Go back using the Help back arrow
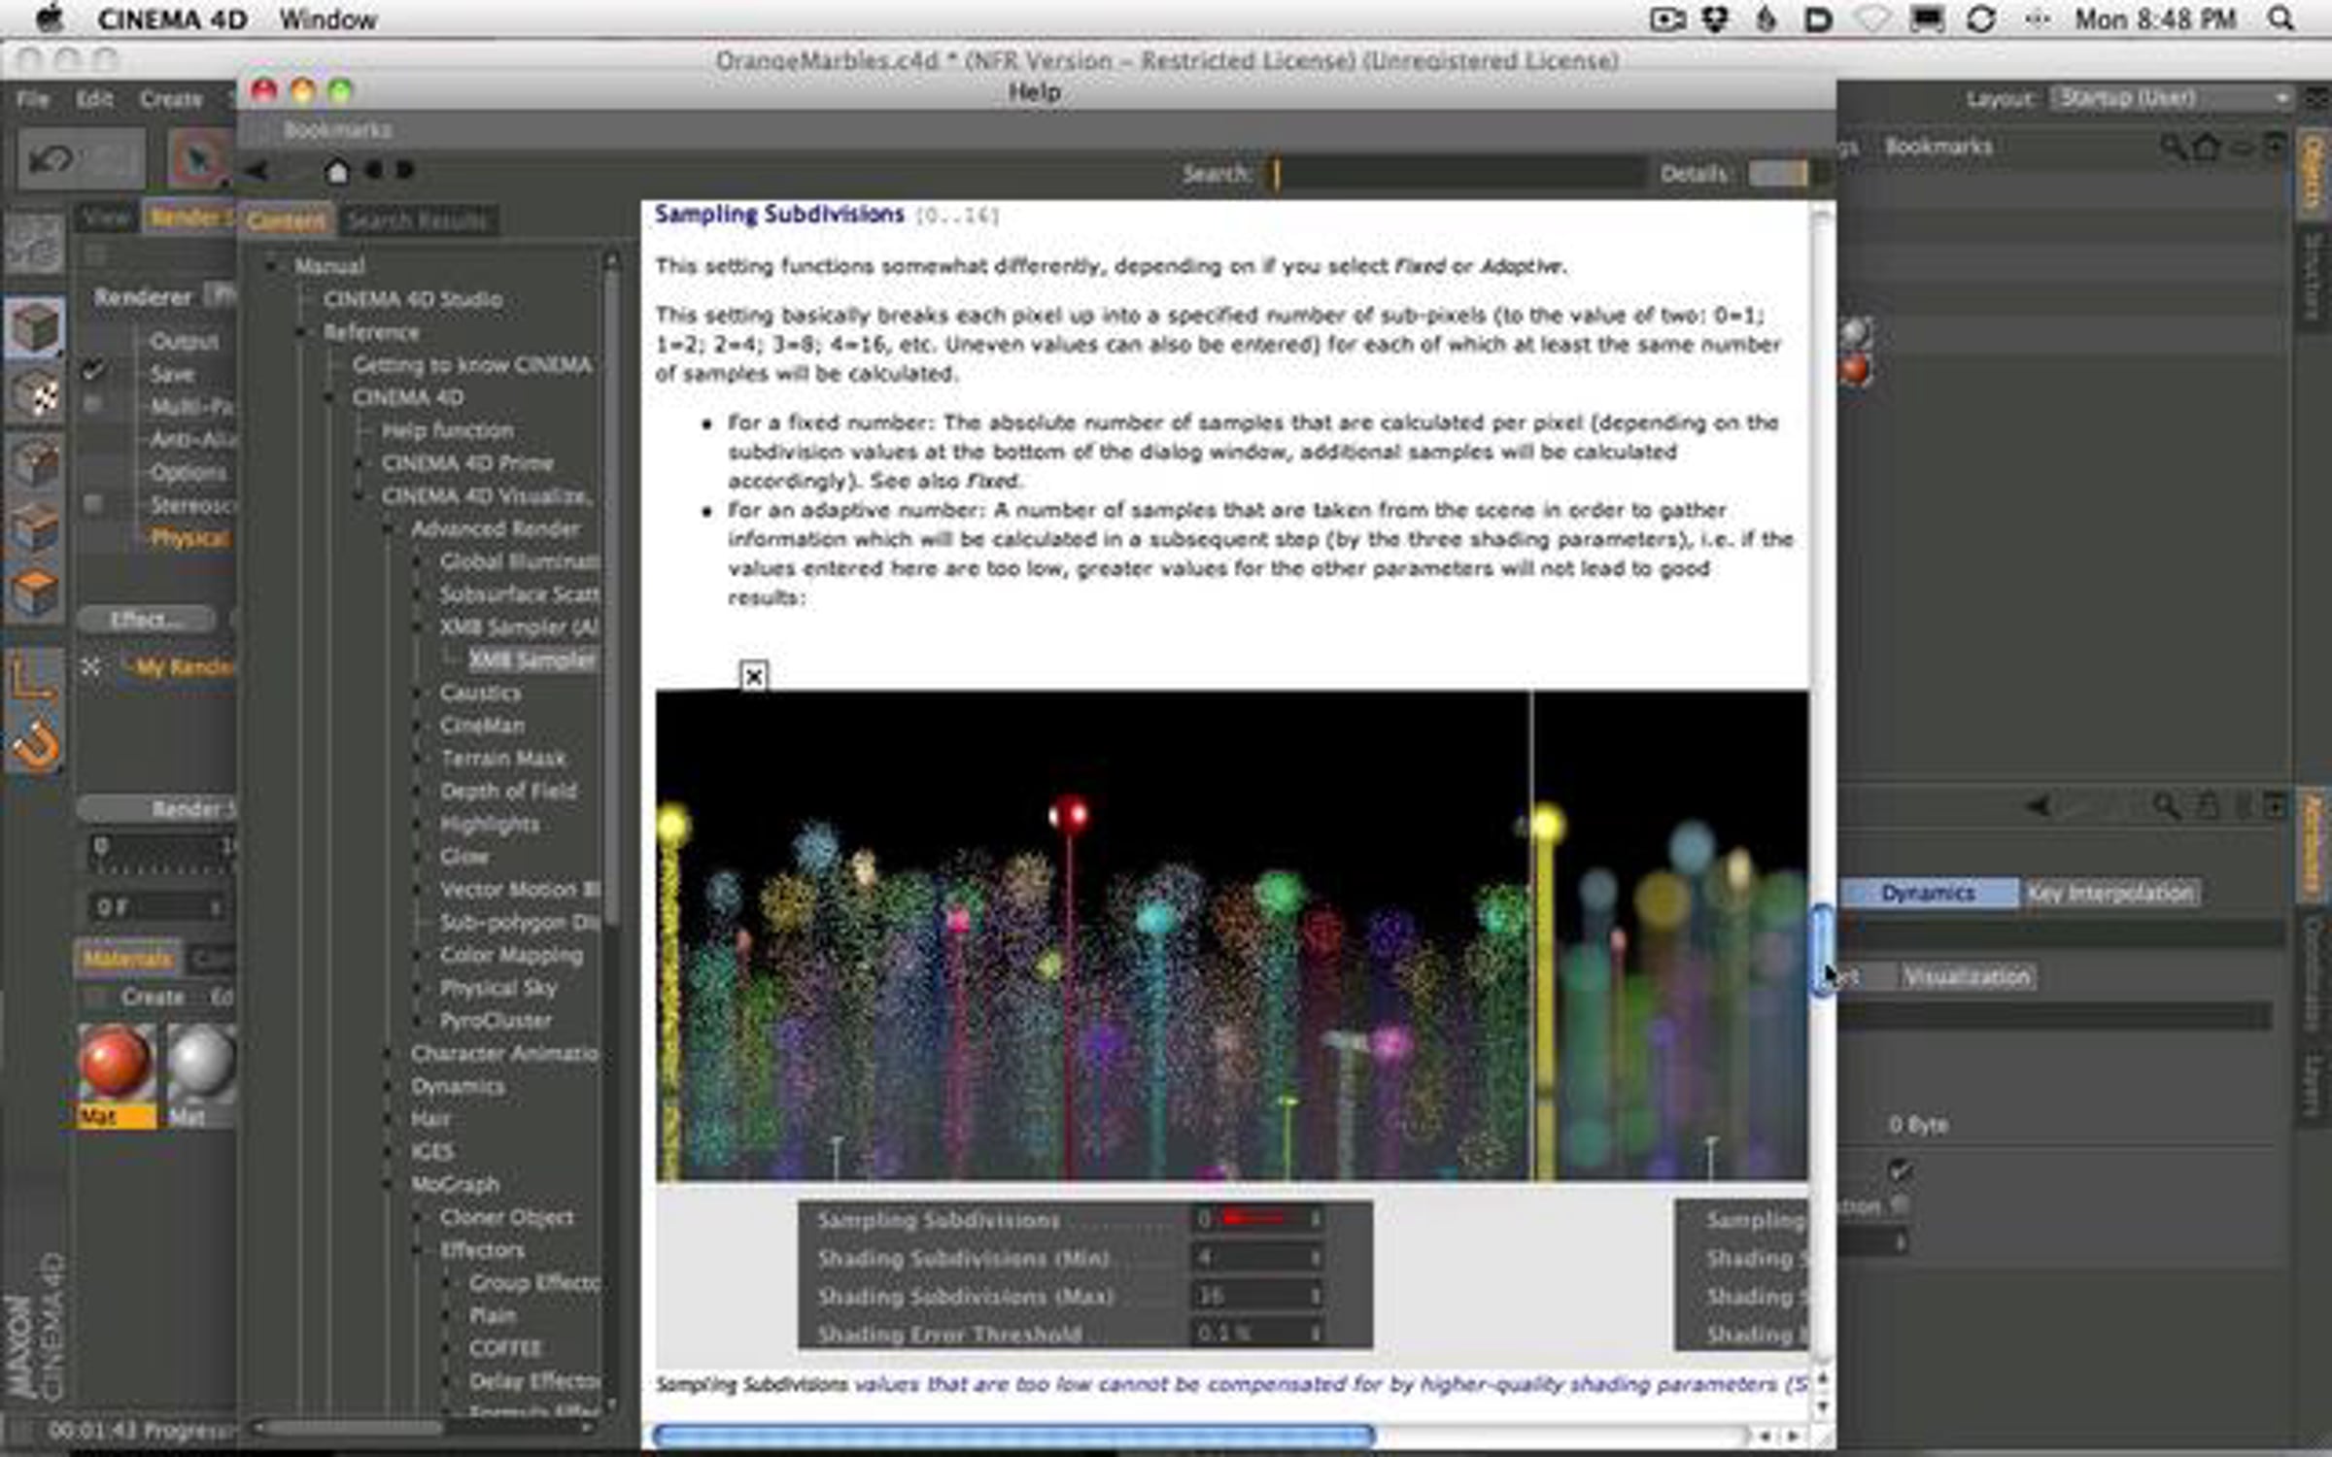Image resolution: width=2332 pixels, height=1457 pixels. [x=257, y=172]
